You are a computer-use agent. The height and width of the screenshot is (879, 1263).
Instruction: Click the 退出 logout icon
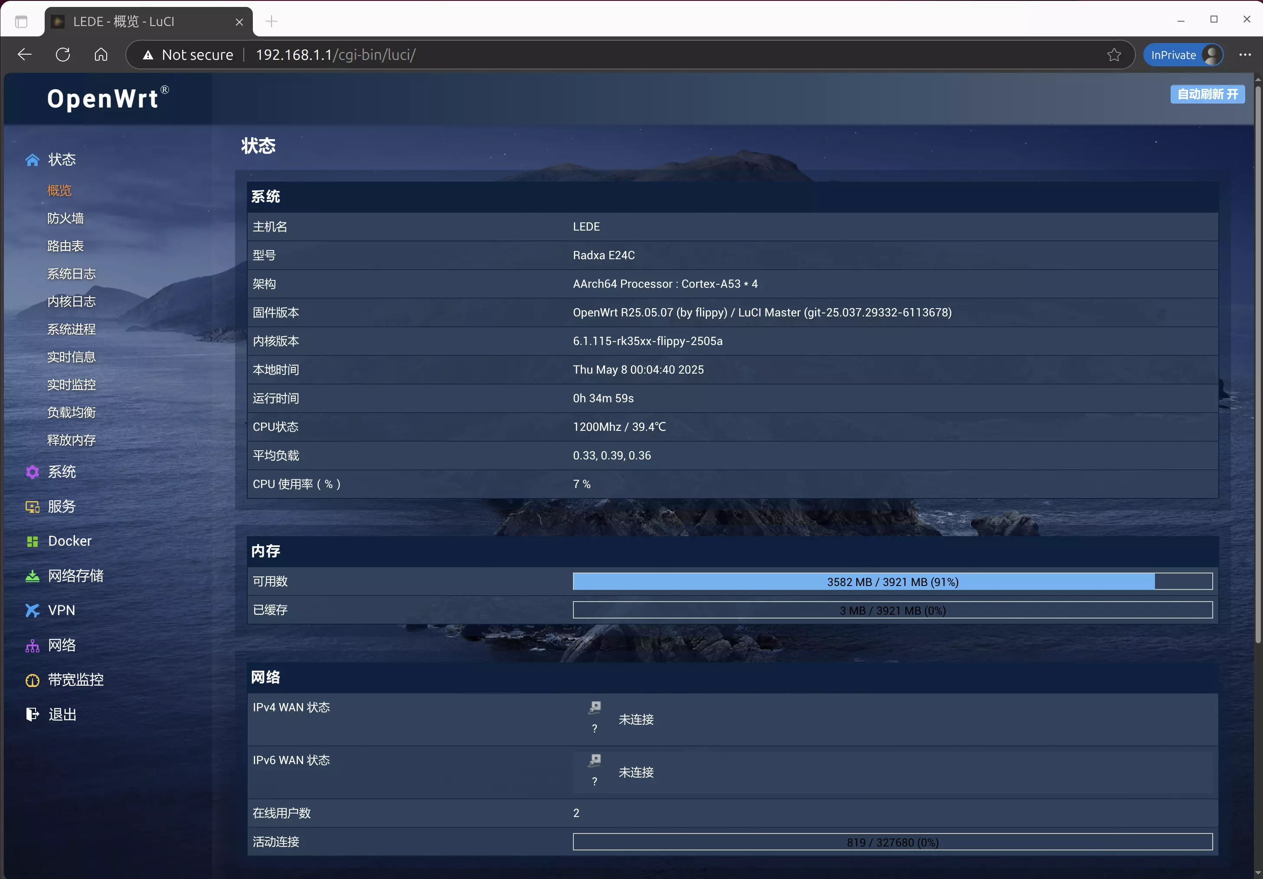tap(33, 715)
